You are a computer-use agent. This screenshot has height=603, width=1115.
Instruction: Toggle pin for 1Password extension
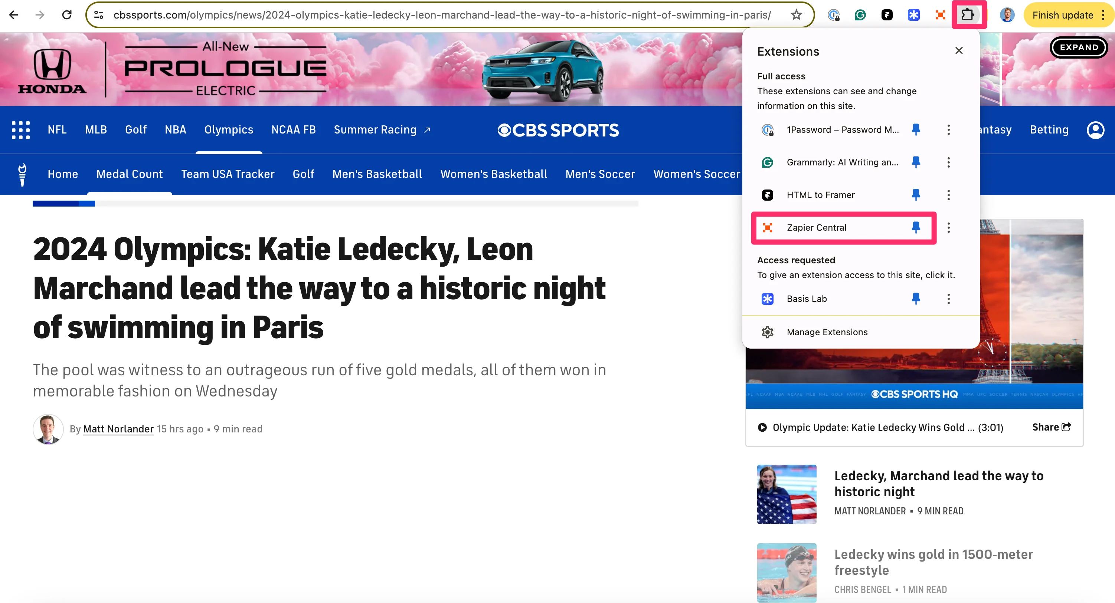click(x=916, y=130)
